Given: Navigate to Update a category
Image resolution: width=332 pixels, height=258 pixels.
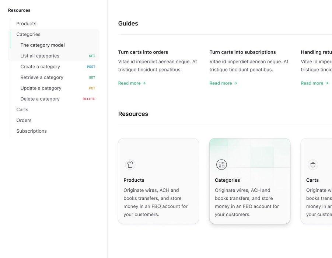Looking at the screenshot, I should tap(41, 88).
